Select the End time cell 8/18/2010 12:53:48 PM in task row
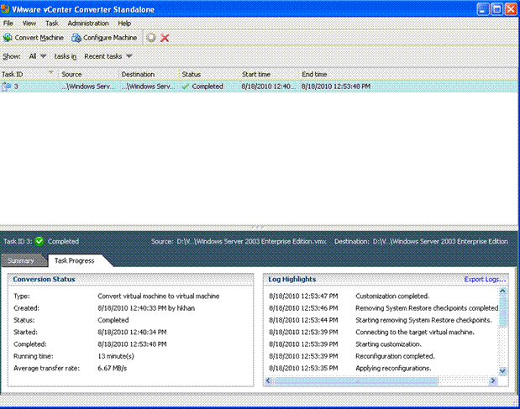 click(336, 87)
